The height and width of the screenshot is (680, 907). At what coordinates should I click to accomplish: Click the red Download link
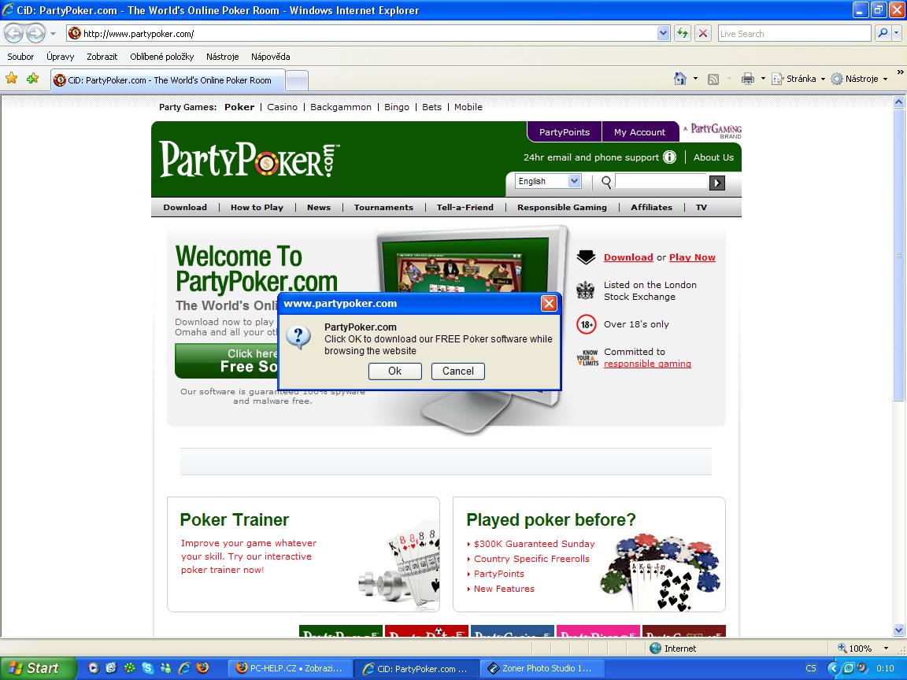coord(628,257)
